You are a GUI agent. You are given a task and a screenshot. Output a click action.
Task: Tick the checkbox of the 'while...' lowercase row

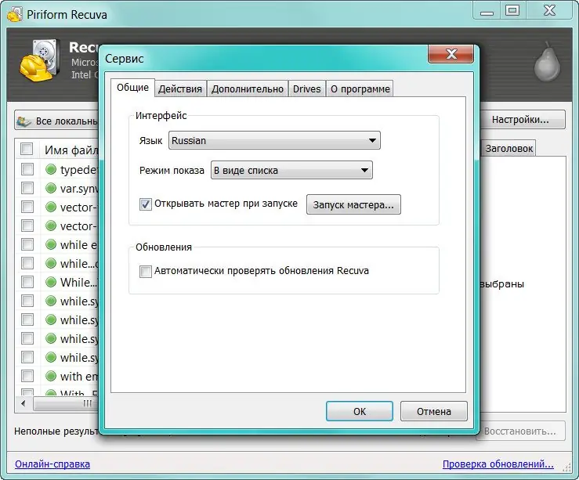click(x=27, y=263)
